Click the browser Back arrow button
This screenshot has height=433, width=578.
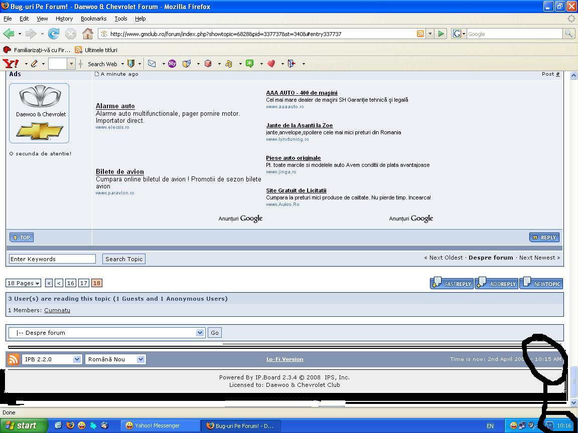[x=9, y=34]
